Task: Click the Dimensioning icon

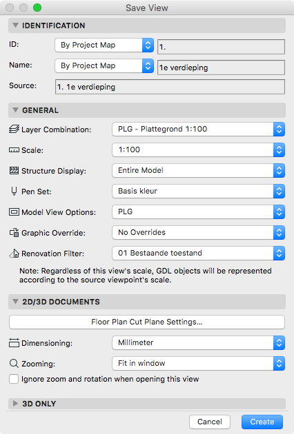Action: tap(14, 342)
